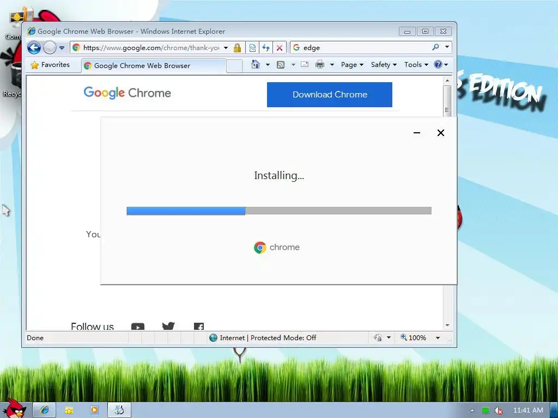Click Internet Explorer taskbar icon
The image size is (558, 418).
[45, 410]
